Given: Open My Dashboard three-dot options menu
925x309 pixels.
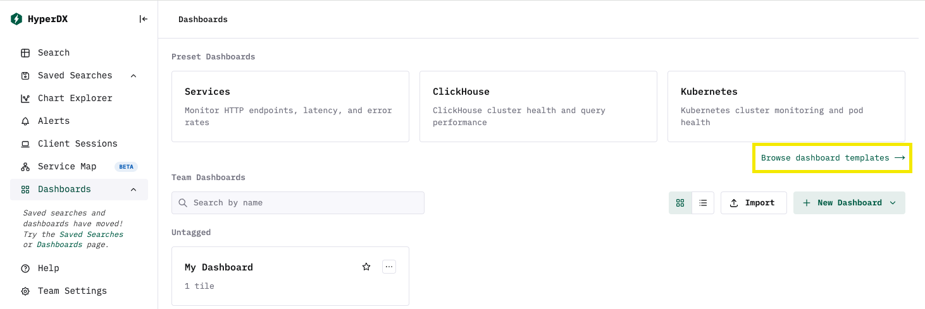Looking at the screenshot, I should [x=389, y=267].
